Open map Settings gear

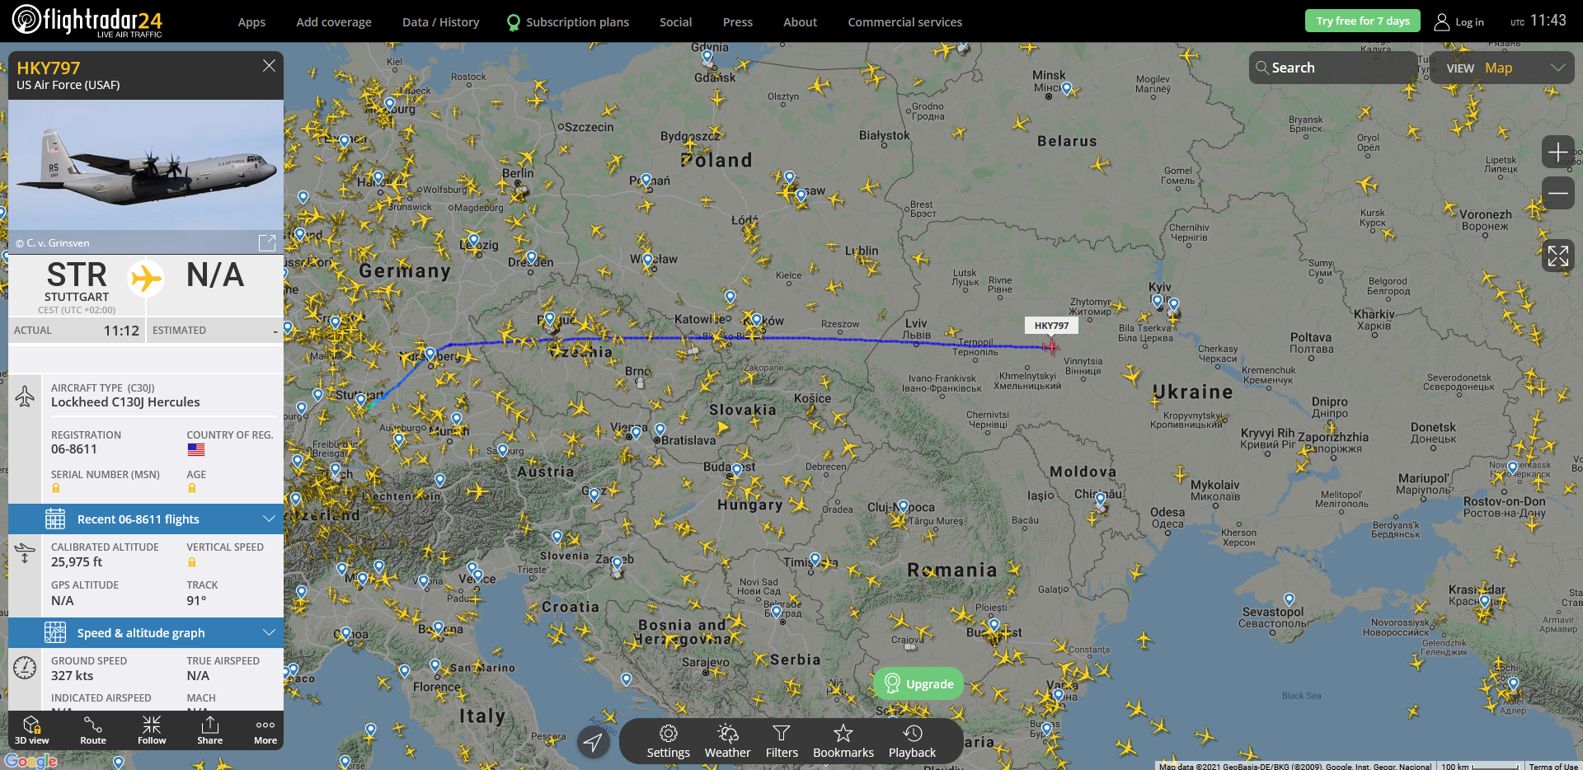coord(668,741)
